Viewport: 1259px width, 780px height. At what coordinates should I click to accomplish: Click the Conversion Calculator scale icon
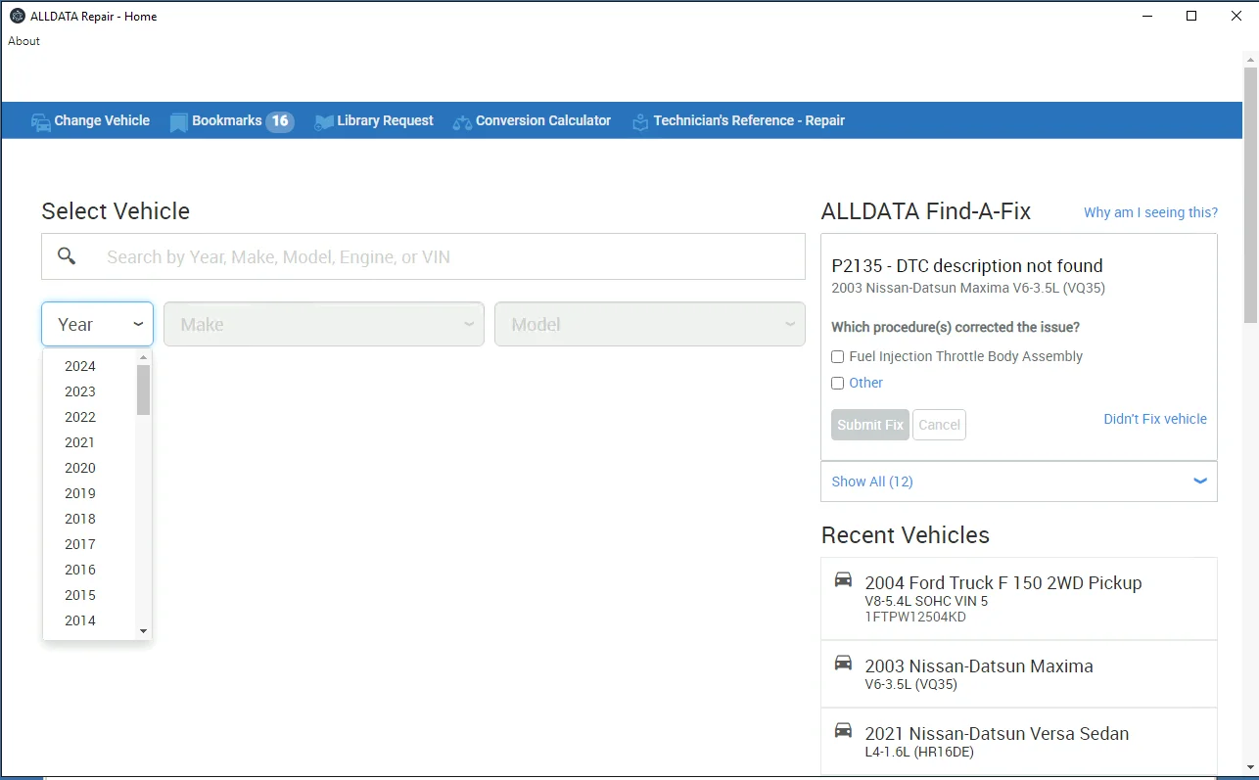pos(462,122)
